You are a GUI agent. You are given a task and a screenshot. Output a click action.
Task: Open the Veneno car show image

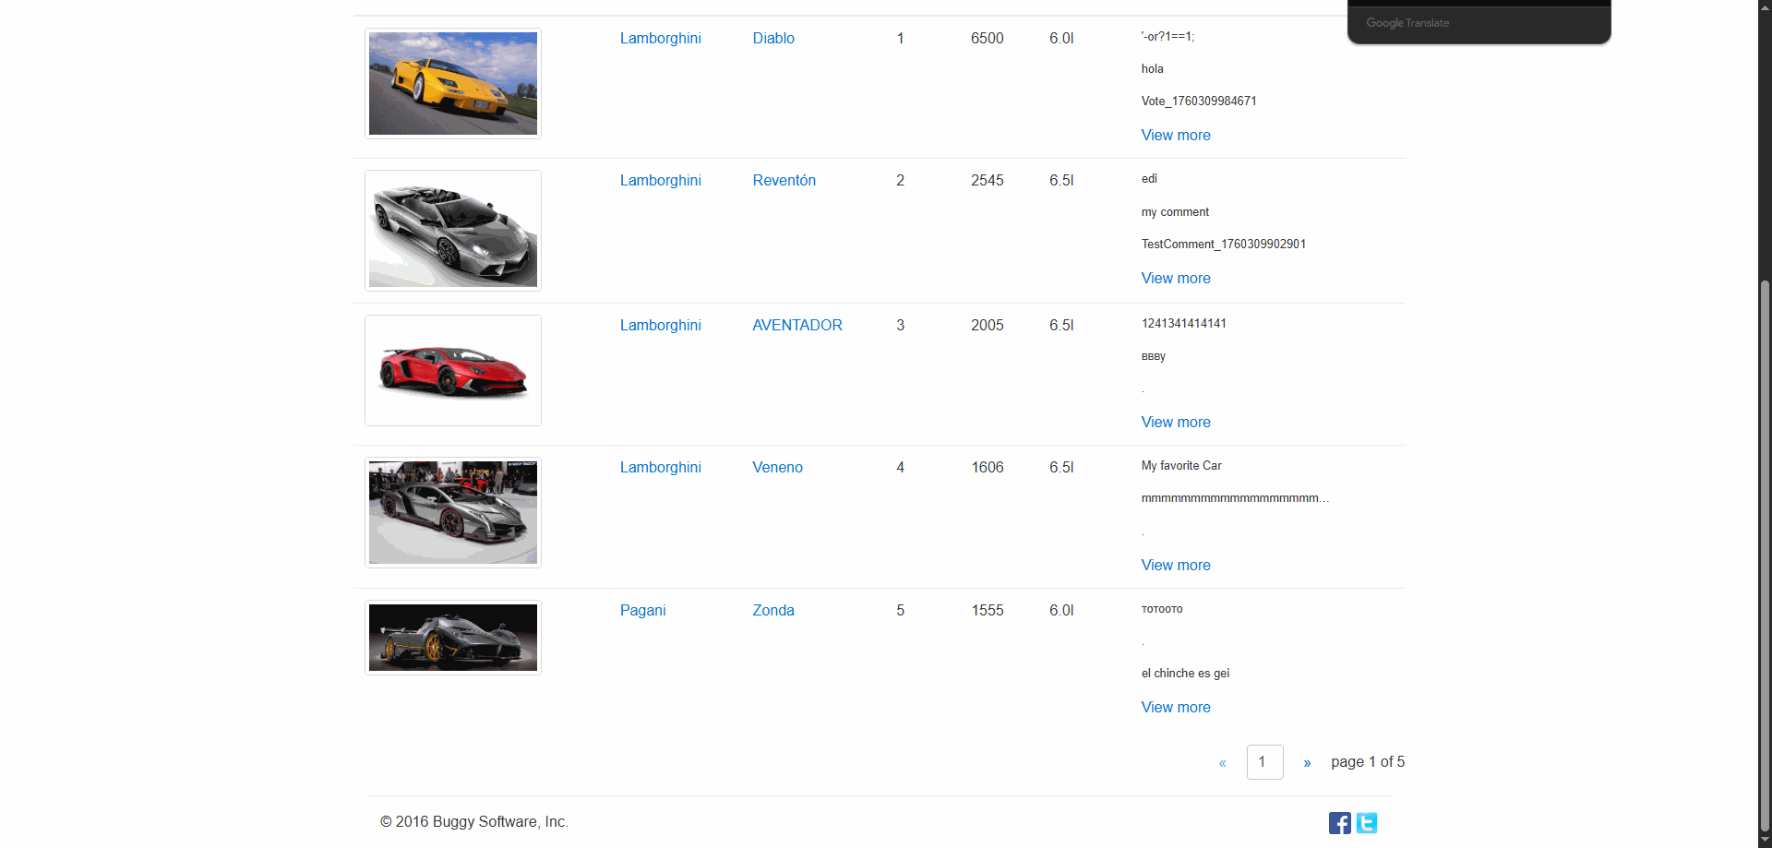[453, 513]
